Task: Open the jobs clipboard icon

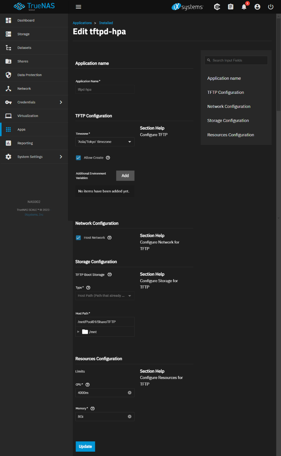Action: pos(230,7)
